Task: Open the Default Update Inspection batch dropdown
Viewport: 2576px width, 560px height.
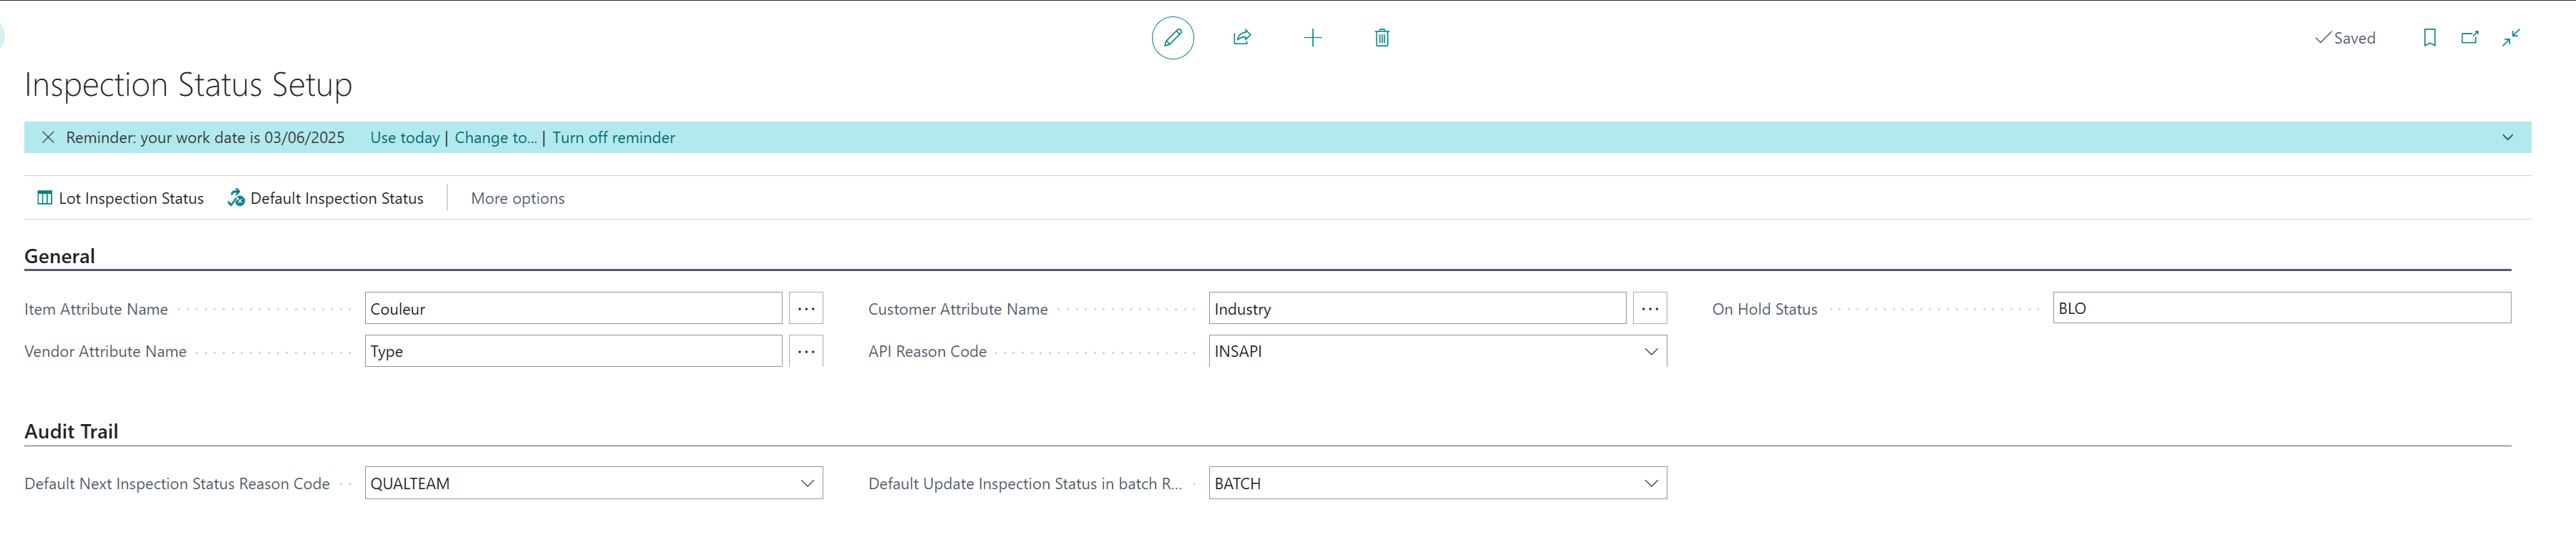Action: coord(1650,483)
